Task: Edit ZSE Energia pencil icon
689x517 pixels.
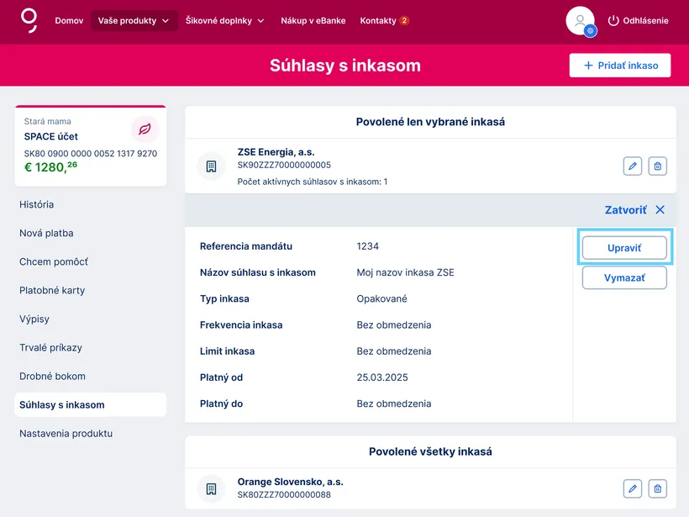Action: point(633,166)
